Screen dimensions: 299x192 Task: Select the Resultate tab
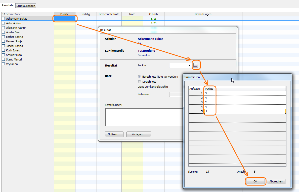8,5
